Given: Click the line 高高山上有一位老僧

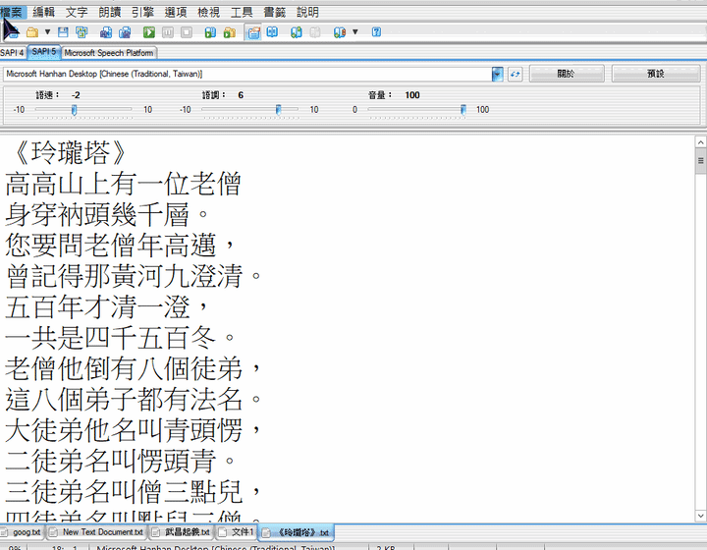Looking at the screenshot, I should point(123,184).
